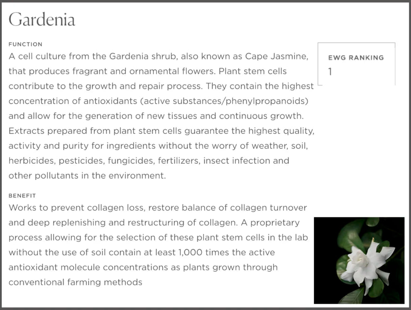Click the "conventional farming methods" line

[x=76, y=282]
